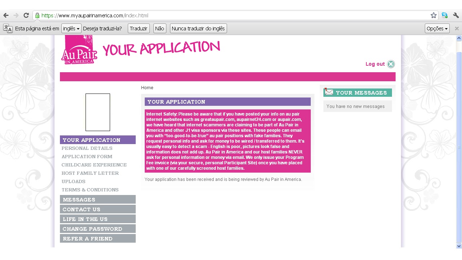Open Messages in sidebar
Screen dimensions: 462x260
coord(98,199)
